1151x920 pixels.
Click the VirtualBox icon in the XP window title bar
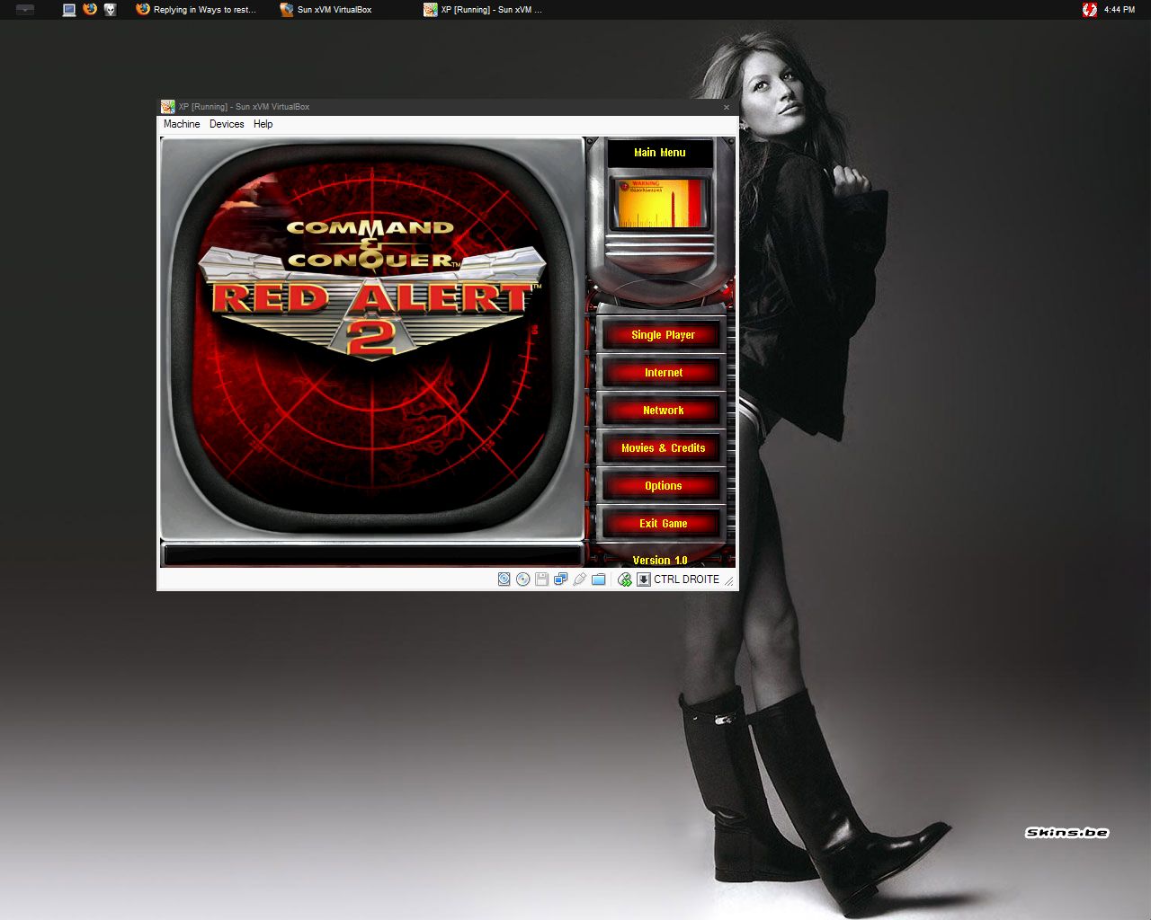tap(168, 107)
